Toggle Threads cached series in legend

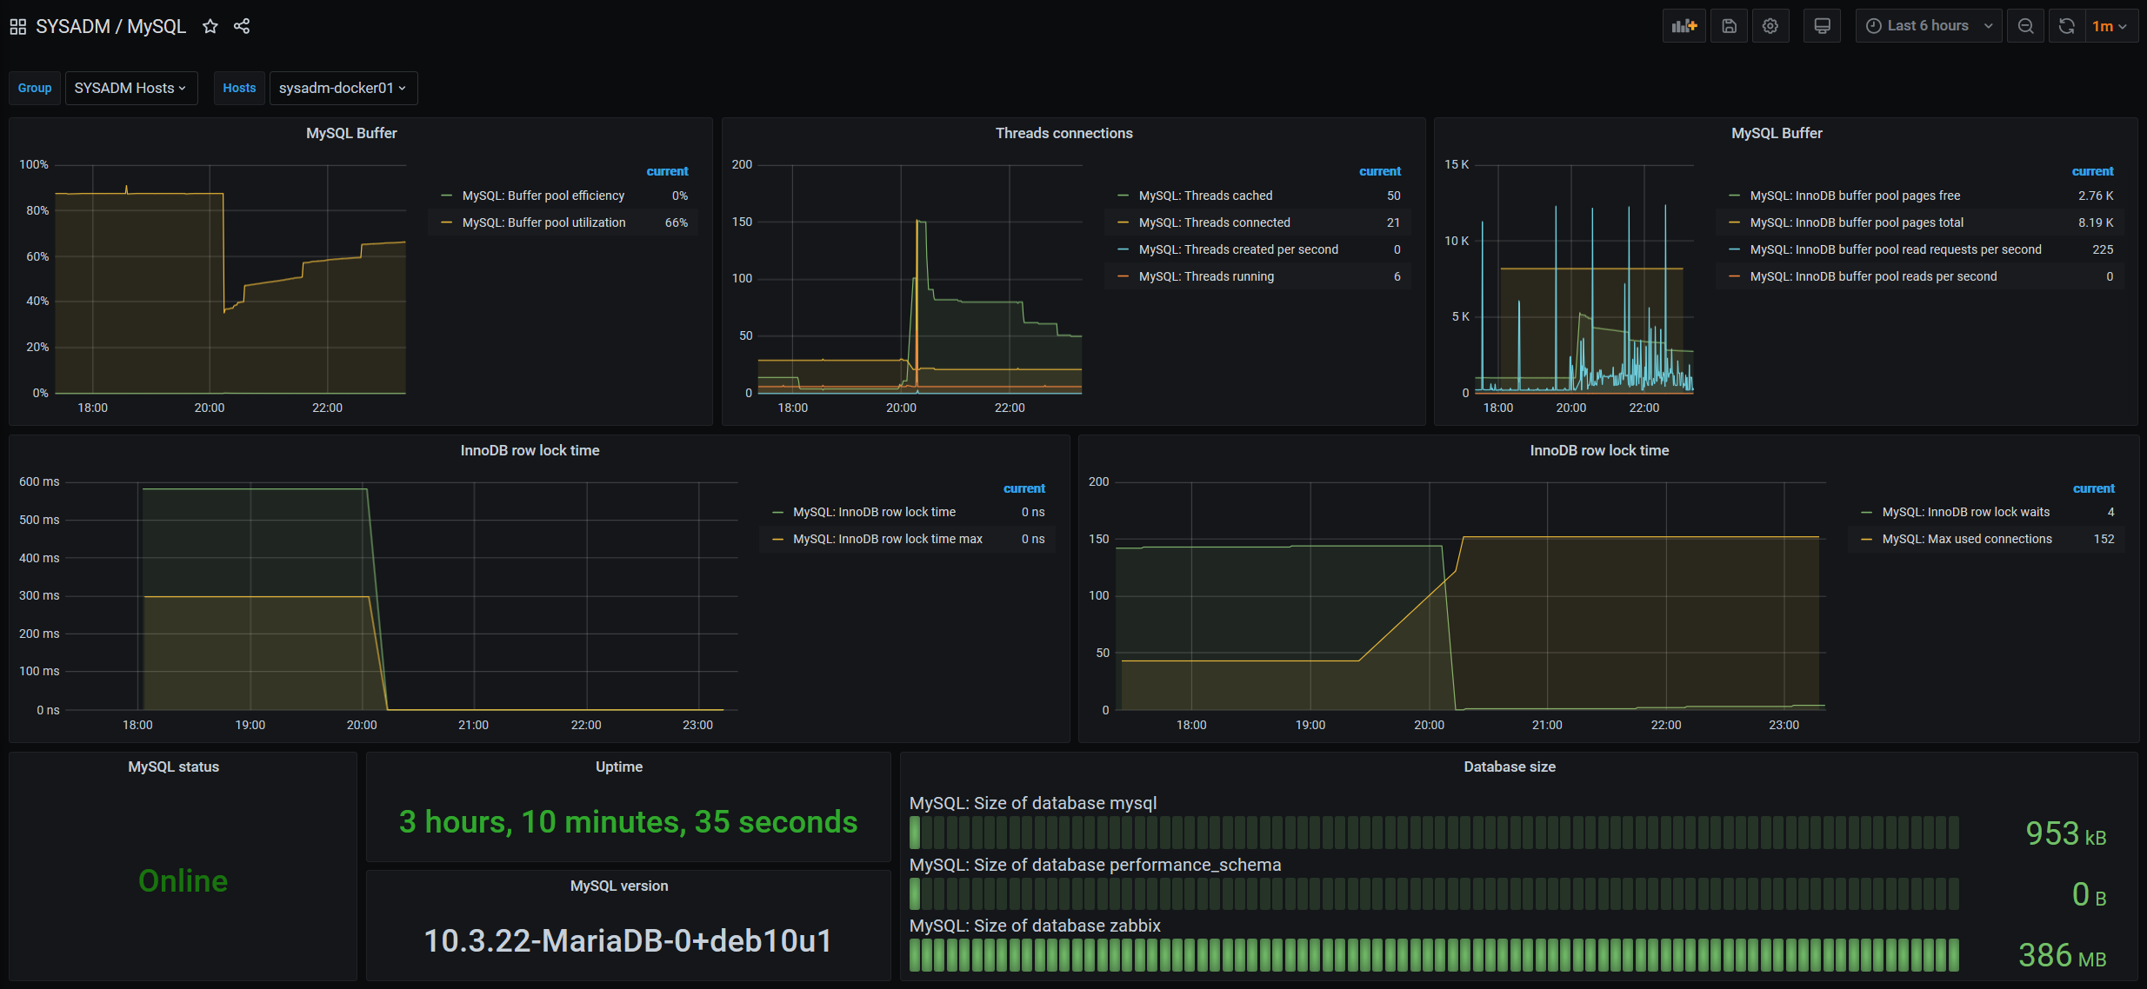[1205, 196]
